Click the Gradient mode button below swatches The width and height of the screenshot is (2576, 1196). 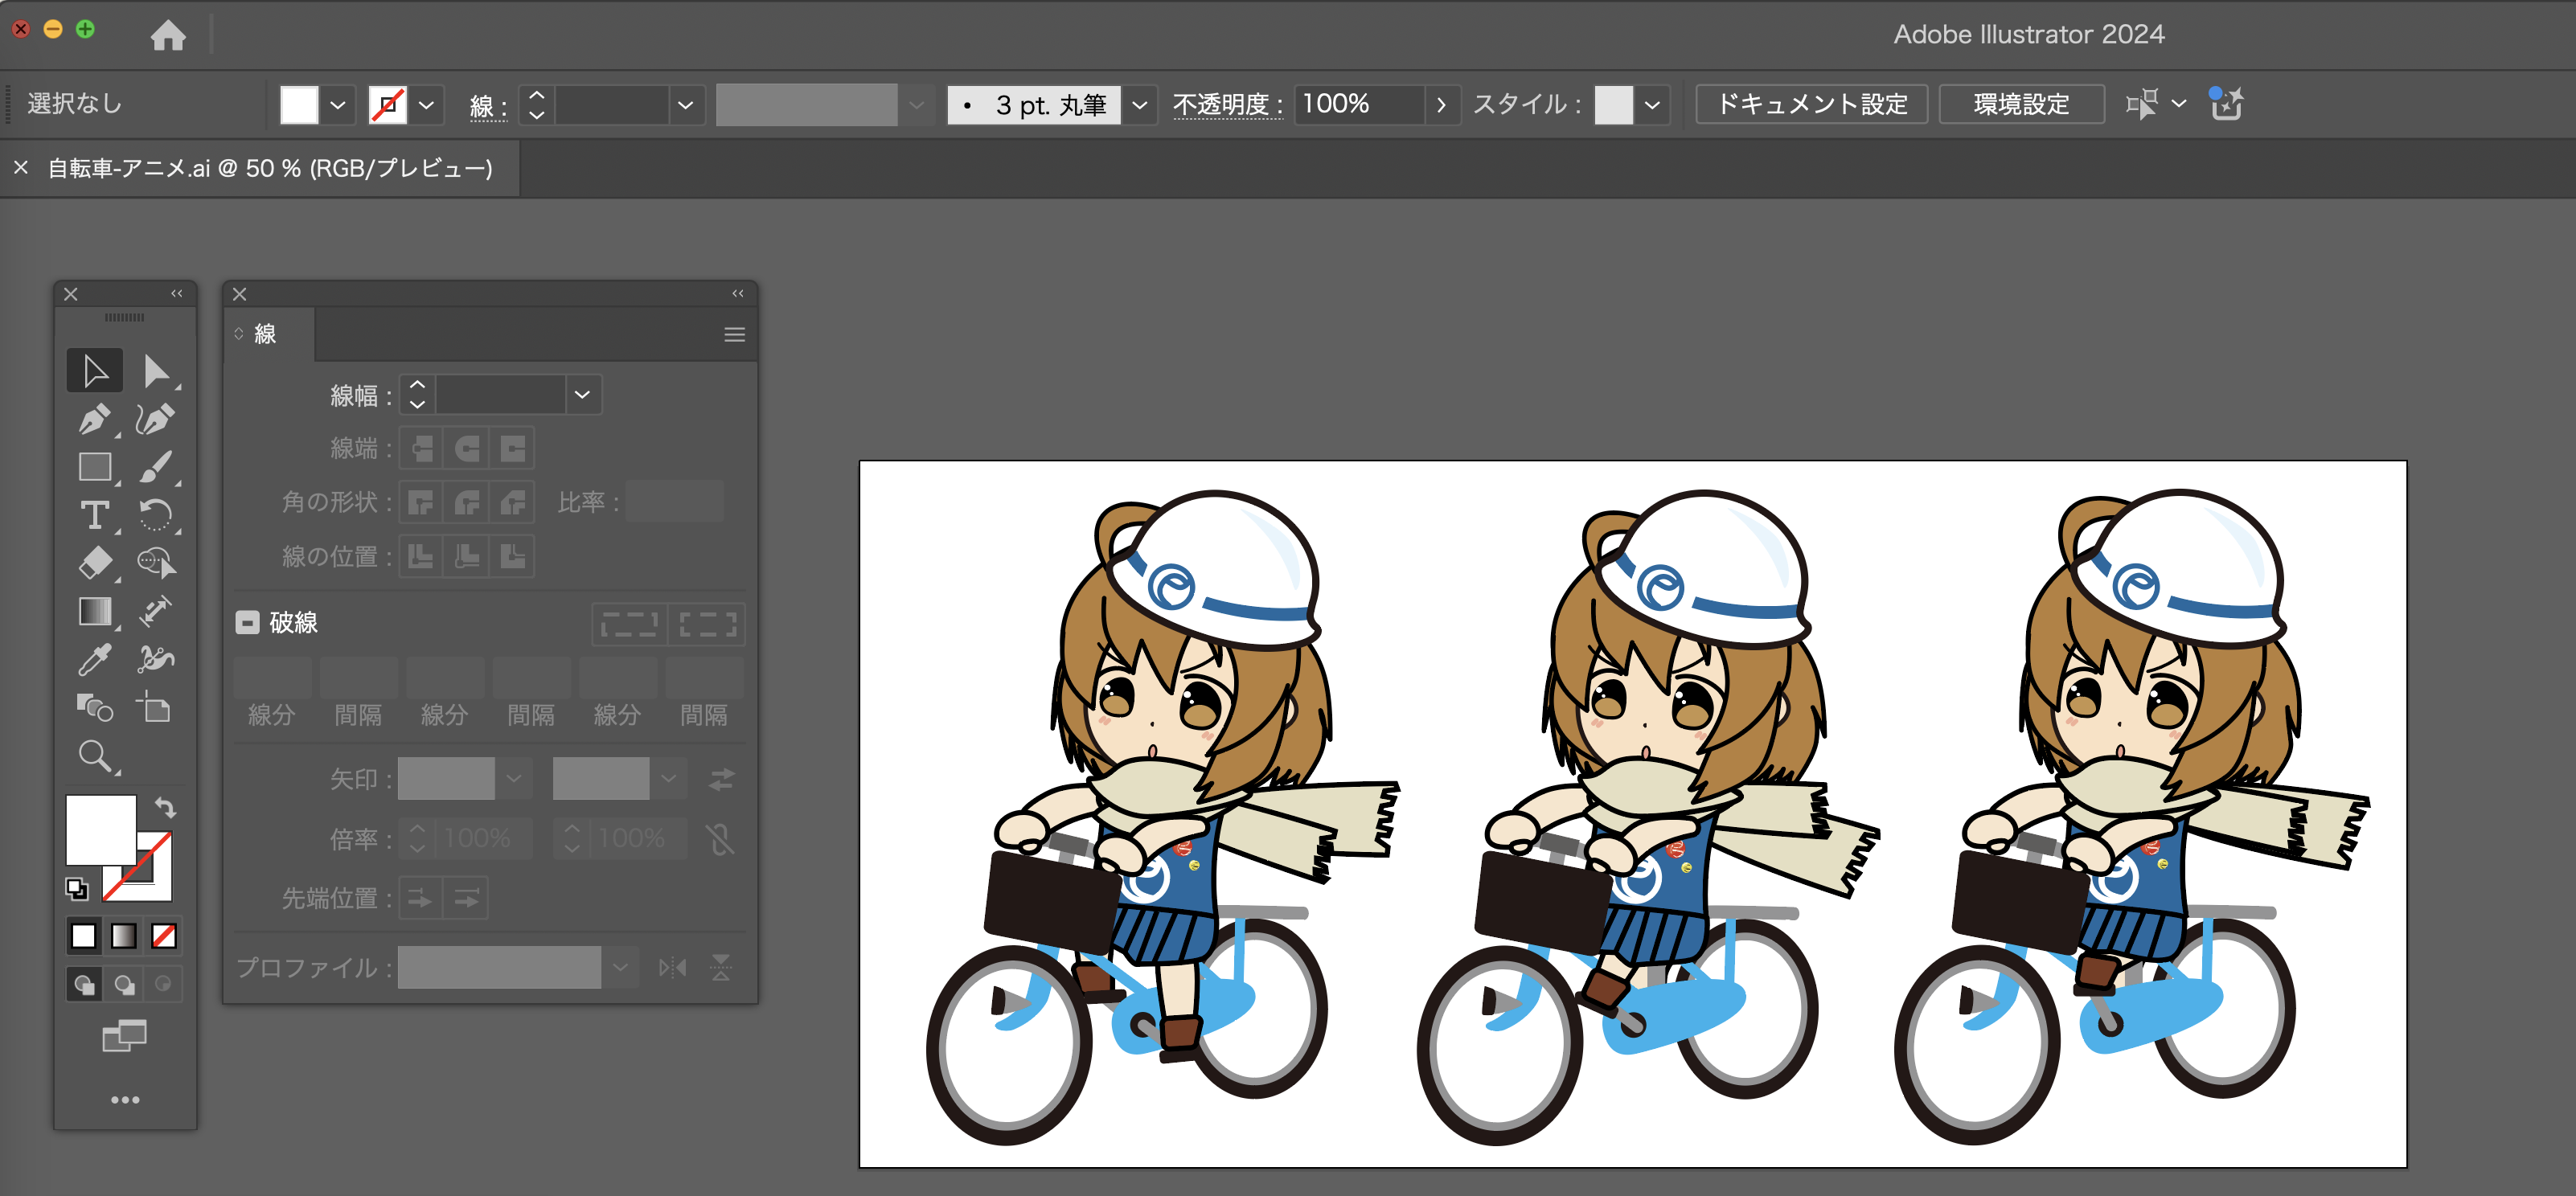pos(124,936)
